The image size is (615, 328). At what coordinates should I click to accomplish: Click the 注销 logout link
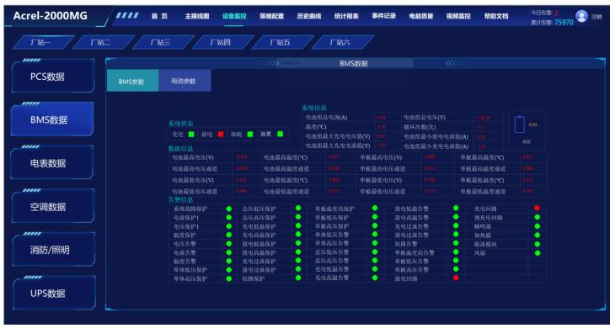pyautogui.click(x=596, y=17)
